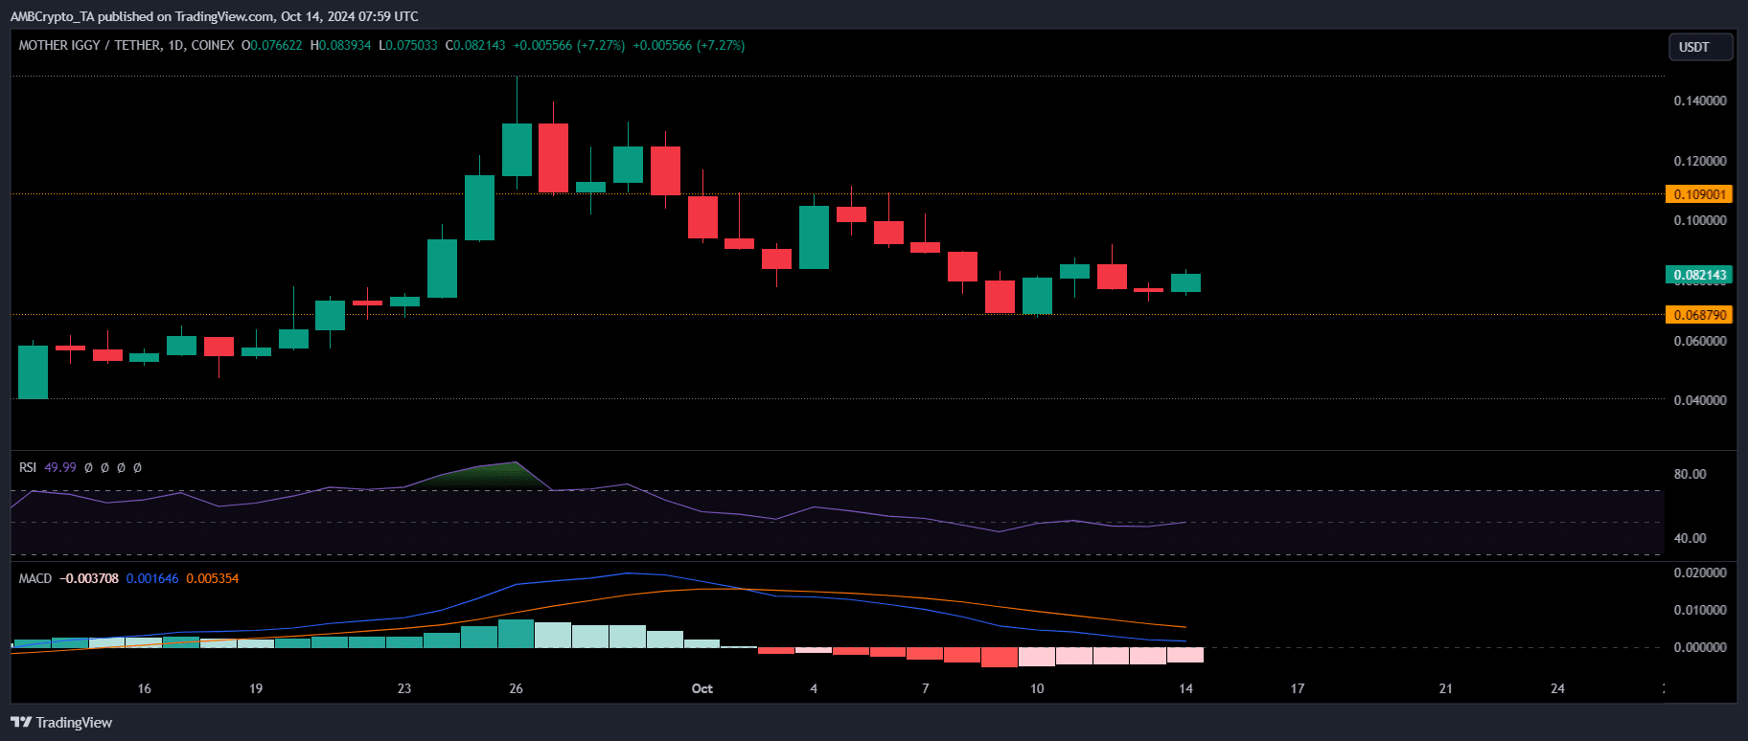Click the RSI indicator label
This screenshot has height=741, width=1748.
[28, 467]
